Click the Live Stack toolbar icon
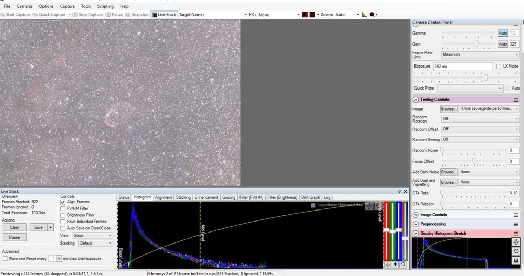 click(x=164, y=15)
